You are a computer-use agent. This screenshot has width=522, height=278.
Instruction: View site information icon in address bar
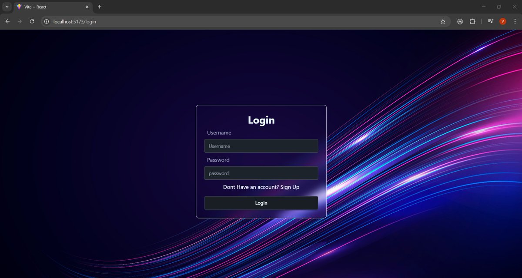tap(47, 21)
